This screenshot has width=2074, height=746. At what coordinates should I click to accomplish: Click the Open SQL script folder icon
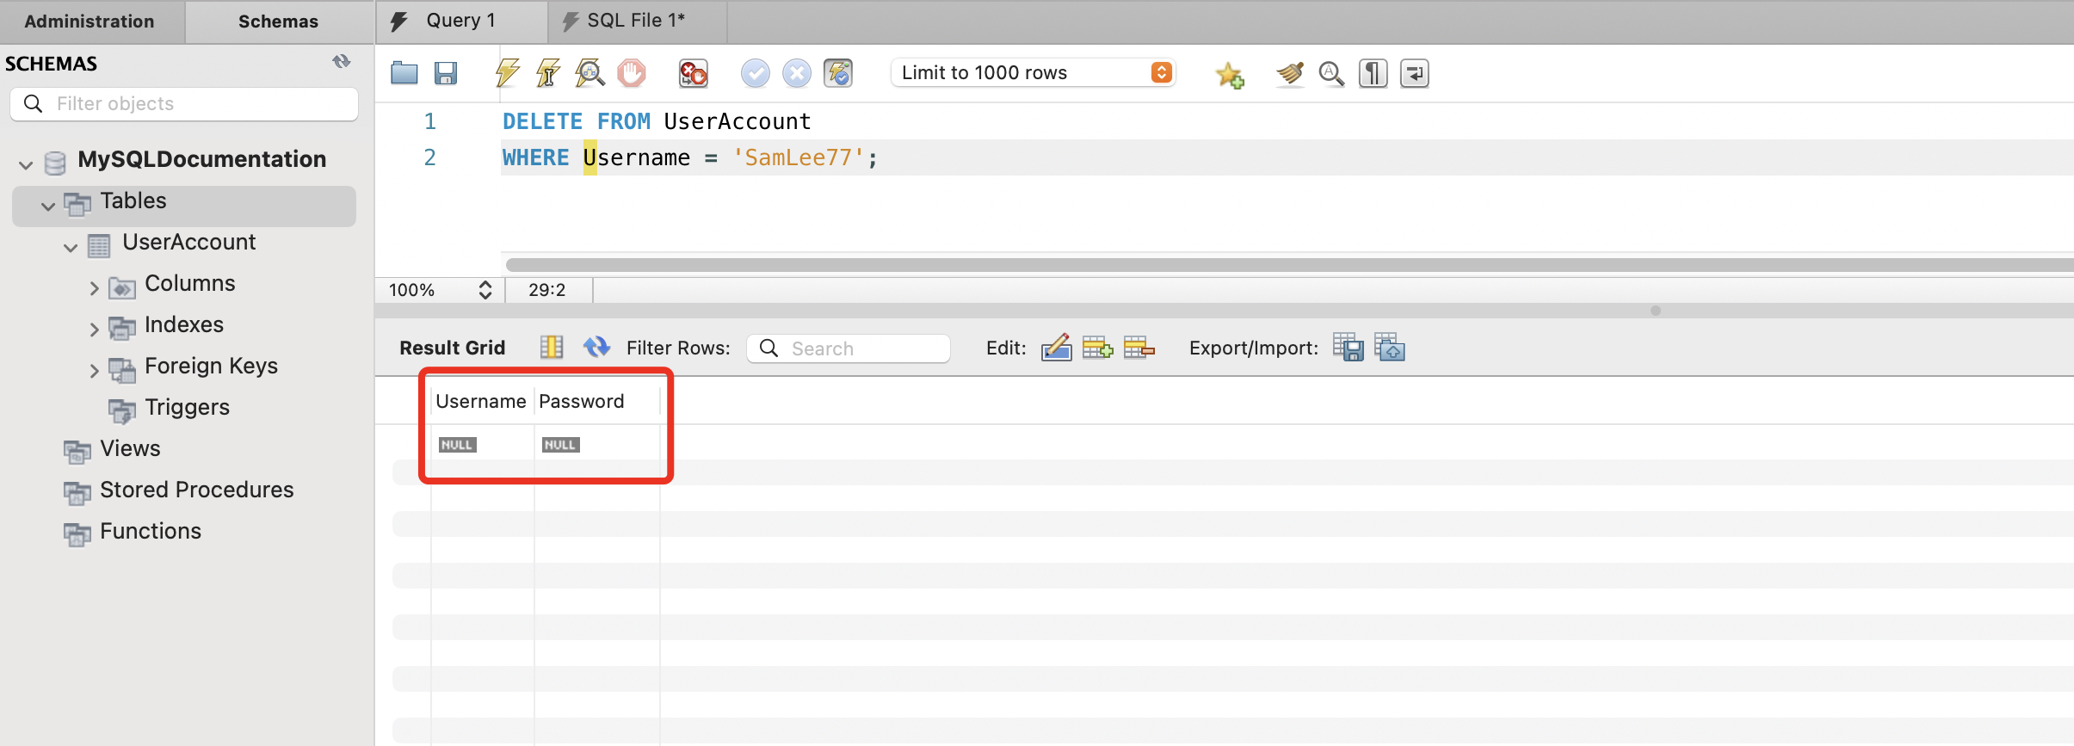point(404,73)
